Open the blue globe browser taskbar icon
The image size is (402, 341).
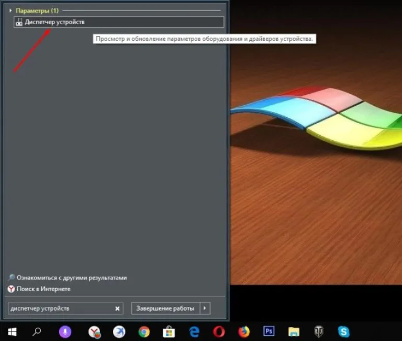point(119,332)
